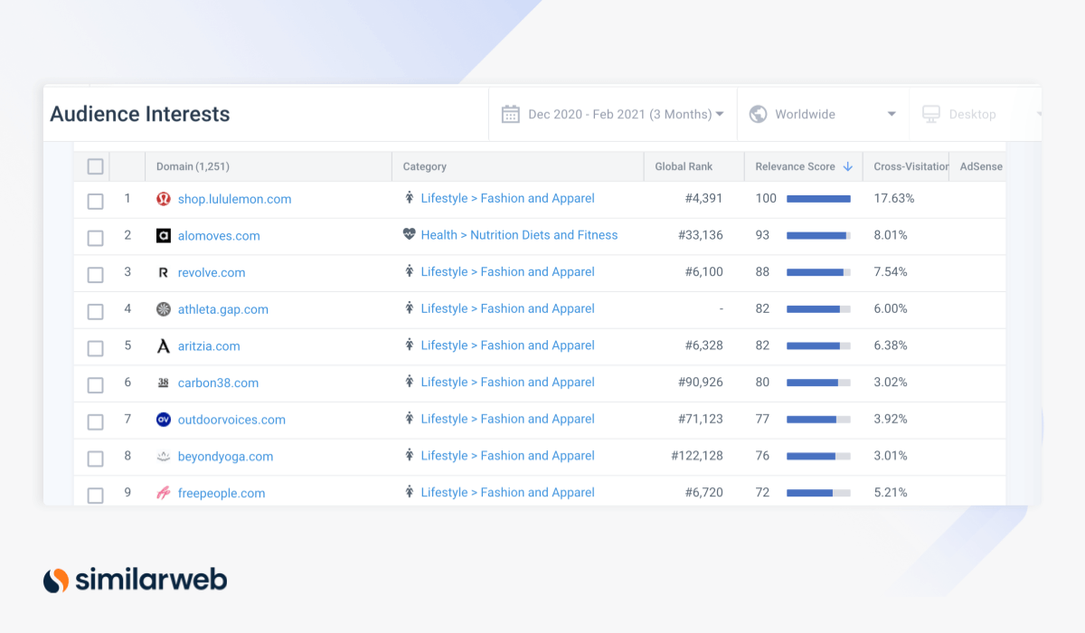Click the calendar icon in the date filter
The image size is (1085, 633).
click(x=511, y=114)
